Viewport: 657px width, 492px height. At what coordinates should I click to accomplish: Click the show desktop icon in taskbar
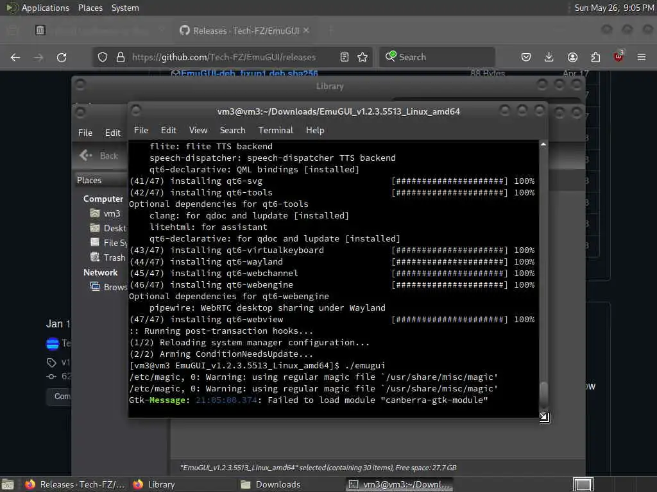[8, 484]
